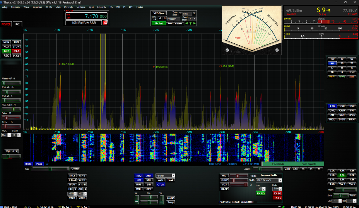Click the Center pan button

(75, 169)
